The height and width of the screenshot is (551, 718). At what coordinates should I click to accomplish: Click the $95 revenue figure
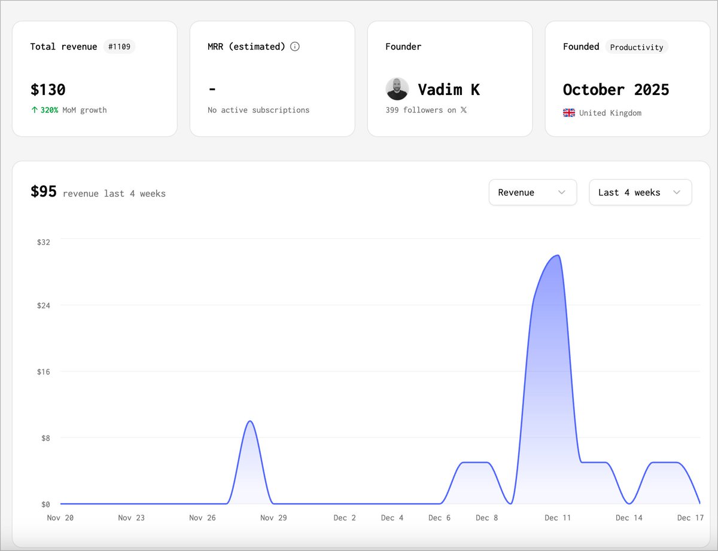[44, 192]
